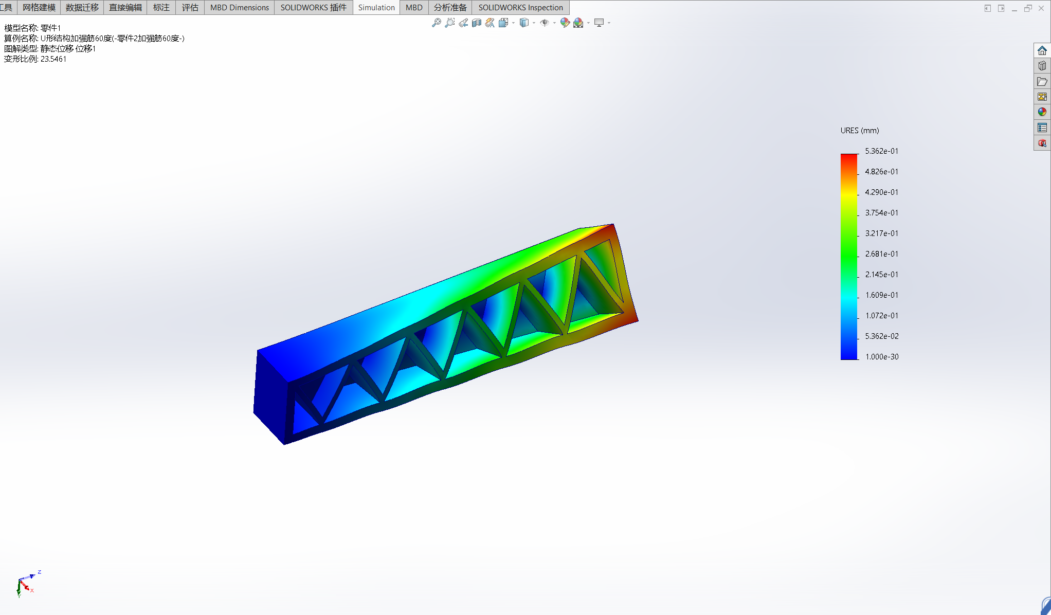Activate the Zoom to Area tool
The height and width of the screenshot is (615, 1051).
449,23
